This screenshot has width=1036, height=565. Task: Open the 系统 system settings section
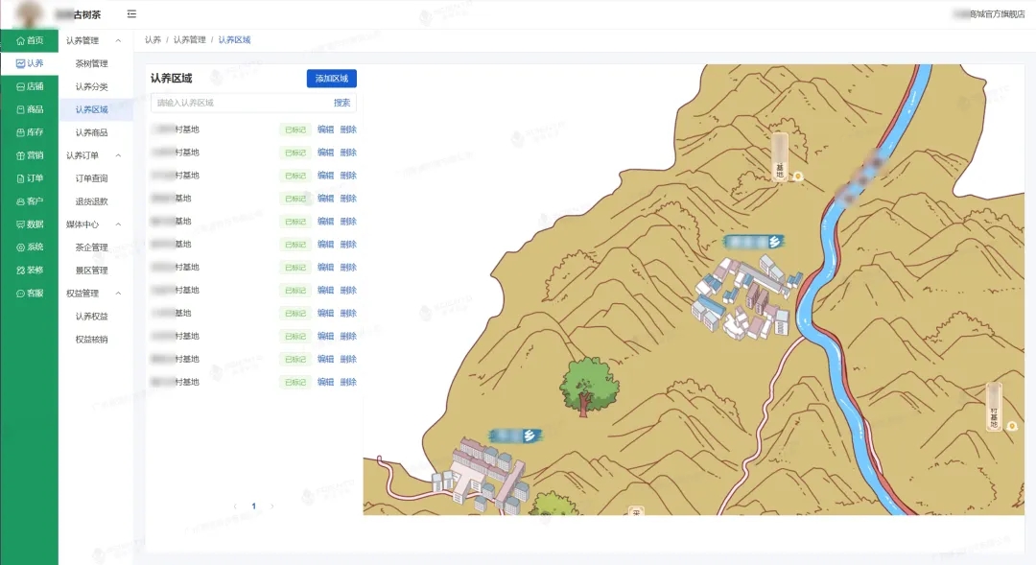[29, 247]
